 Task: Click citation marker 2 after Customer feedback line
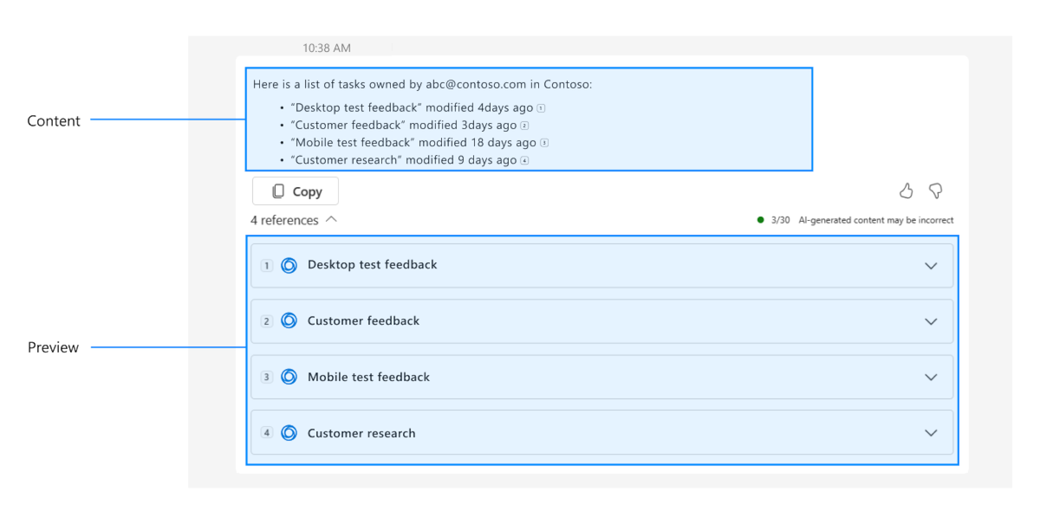coord(524,126)
